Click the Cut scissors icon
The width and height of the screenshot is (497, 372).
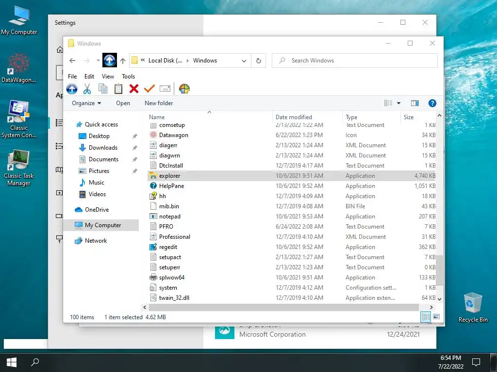87,89
